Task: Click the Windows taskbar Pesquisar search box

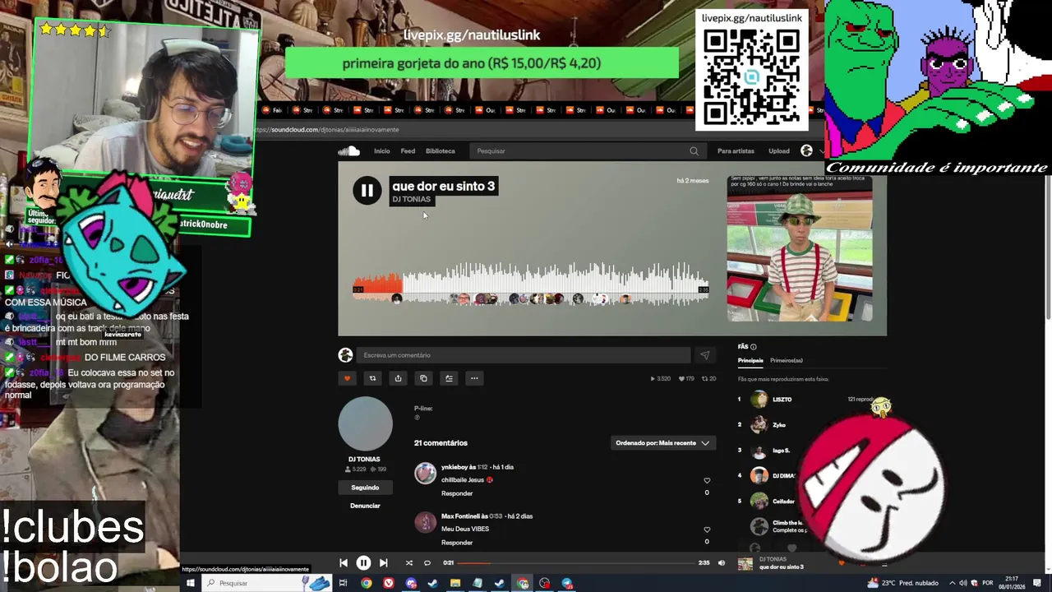Action: (265, 583)
